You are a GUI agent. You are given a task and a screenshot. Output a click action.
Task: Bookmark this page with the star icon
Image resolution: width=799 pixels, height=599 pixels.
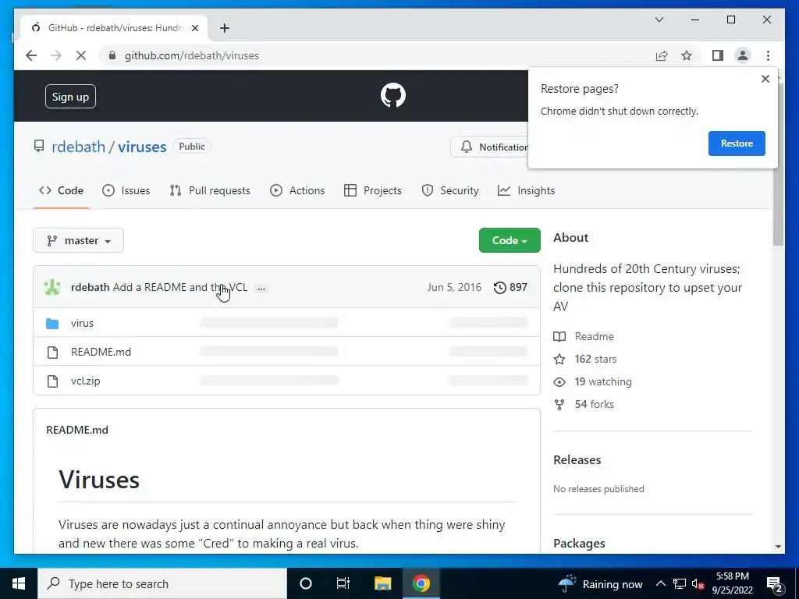(x=687, y=55)
